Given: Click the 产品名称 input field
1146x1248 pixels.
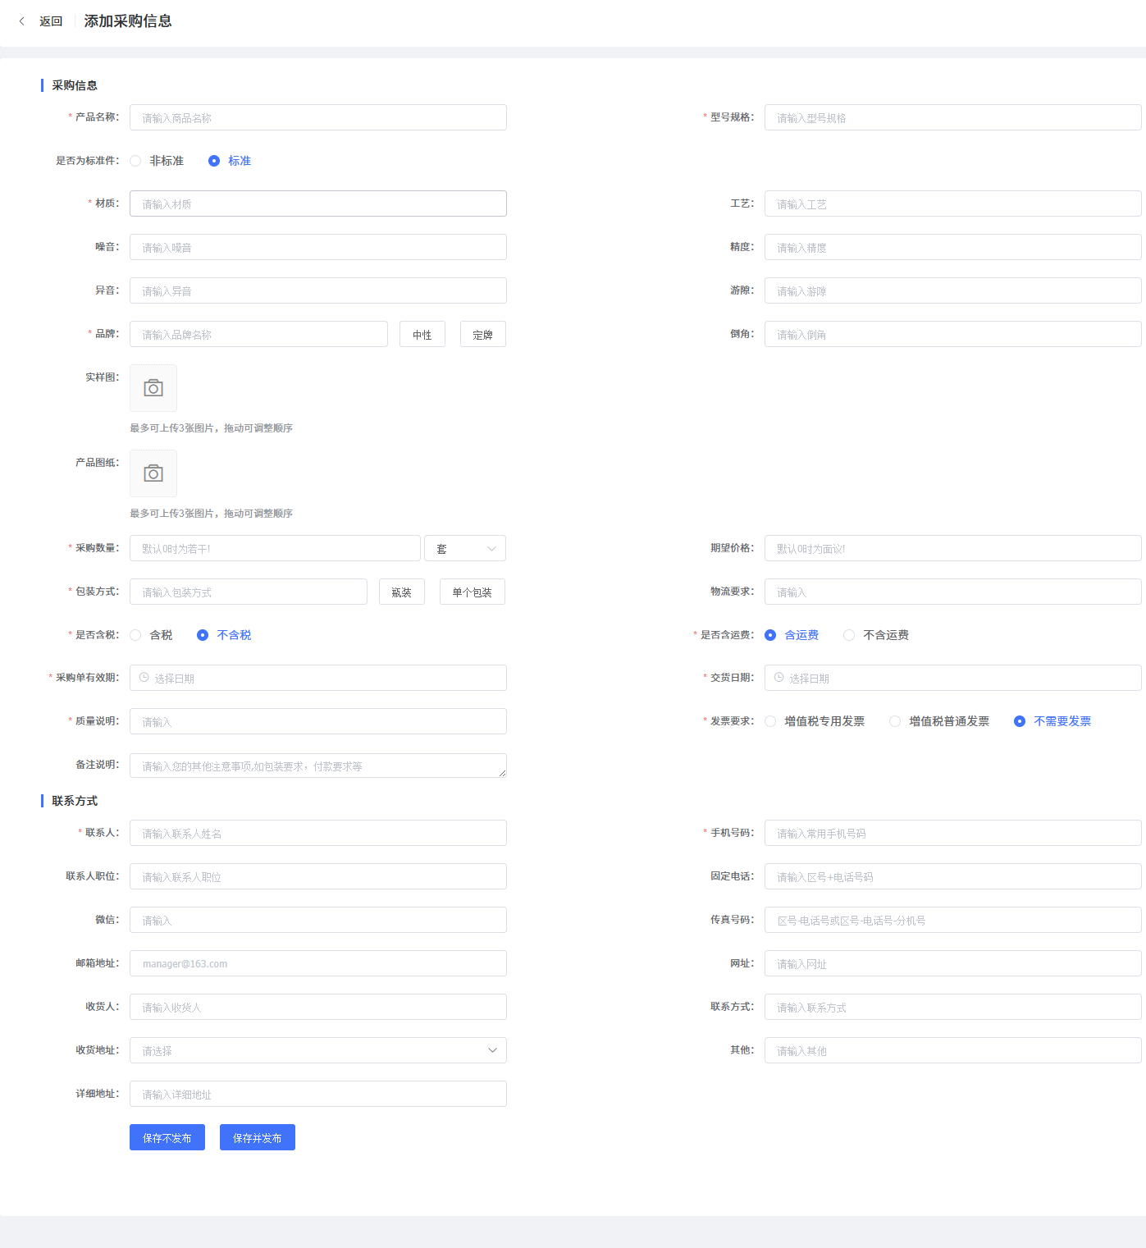Looking at the screenshot, I should coord(317,117).
